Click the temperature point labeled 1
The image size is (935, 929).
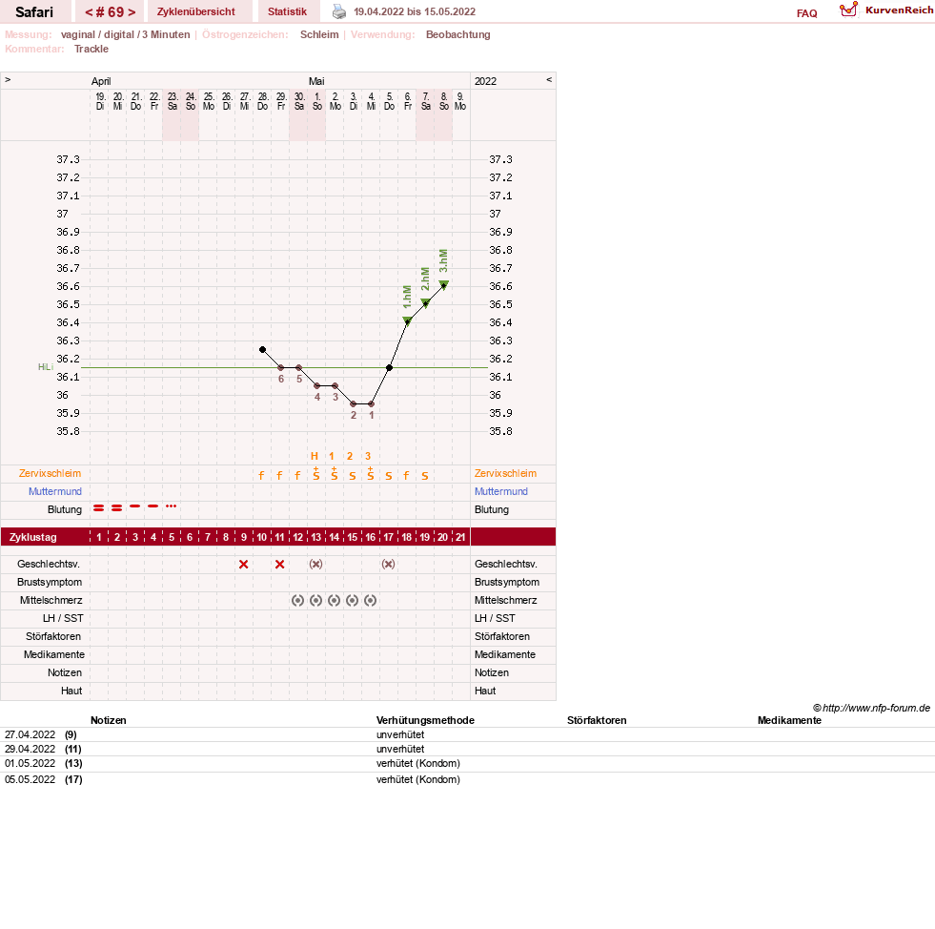[x=371, y=404]
